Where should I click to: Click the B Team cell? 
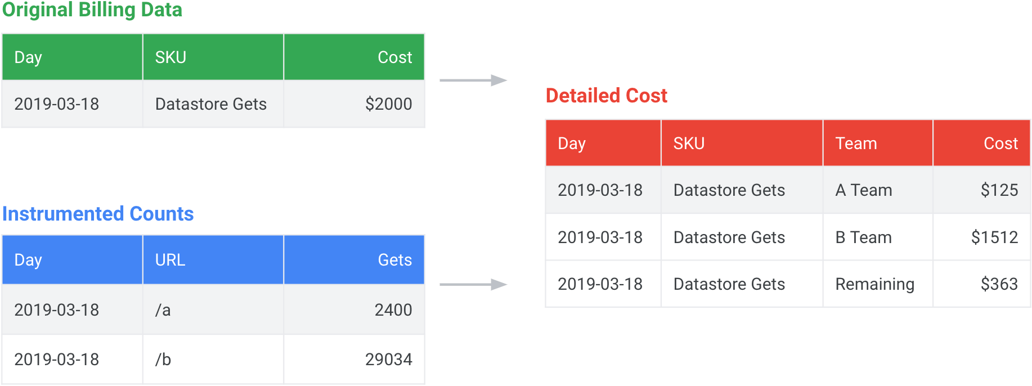coord(863,237)
